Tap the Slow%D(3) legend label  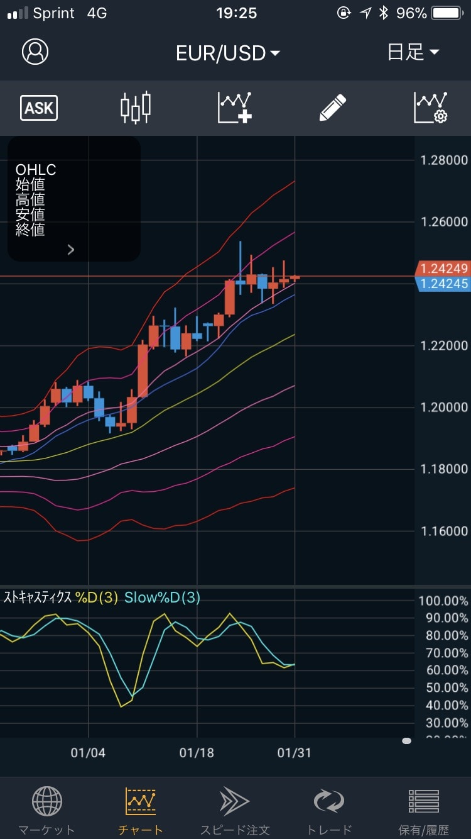click(x=162, y=597)
